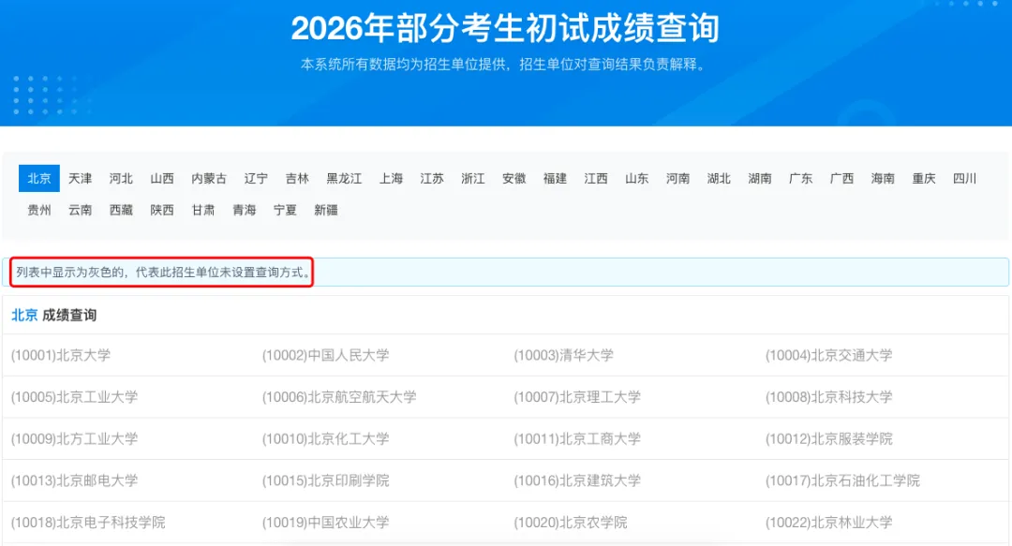Open the (10015)北京印刷学院 entry
This screenshot has width=1012, height=546.
click(x=326, y=480)
